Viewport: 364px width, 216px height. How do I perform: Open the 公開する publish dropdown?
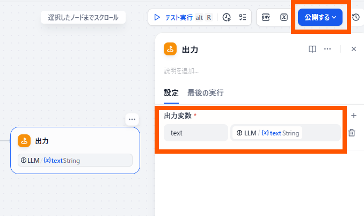click(320, 17)
